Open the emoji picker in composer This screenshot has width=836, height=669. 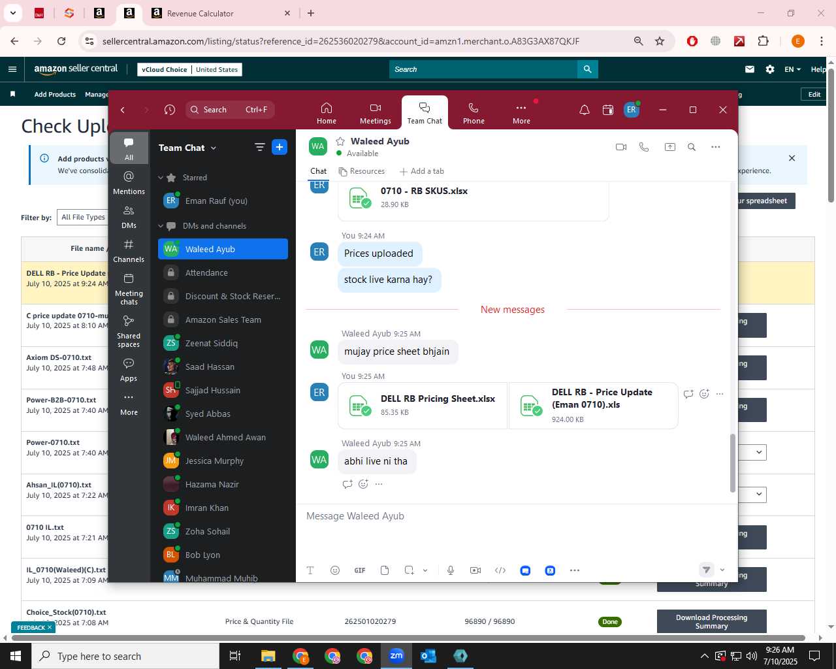click(x=335, y=570)
